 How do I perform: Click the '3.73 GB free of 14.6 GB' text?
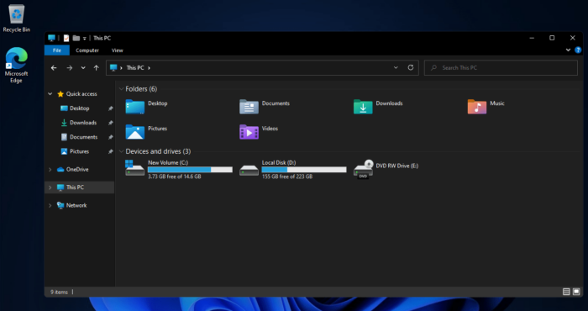(175, 177)
